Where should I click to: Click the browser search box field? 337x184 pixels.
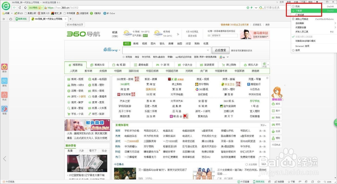(274, 7)
